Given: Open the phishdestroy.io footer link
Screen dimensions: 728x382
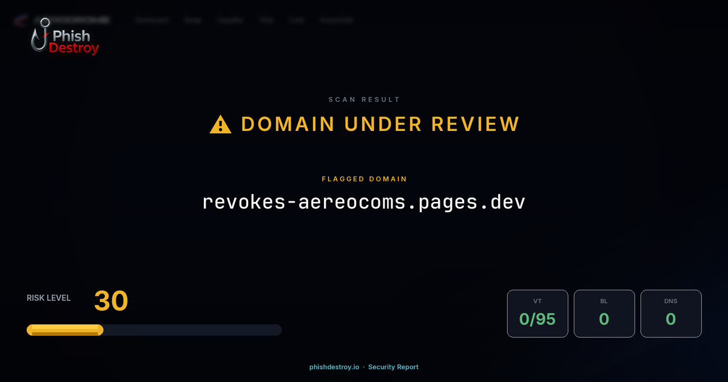Looking at the screenshot, I should tap(334, 367).
